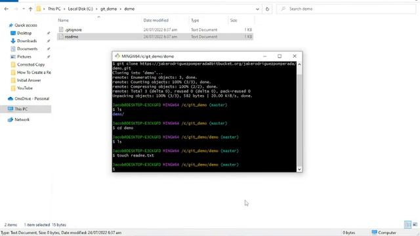This screenshot has width=420, height=236.
Task: Click the pin icon next to Downloads
Action: pyautogui.click(x=49, y=41)
